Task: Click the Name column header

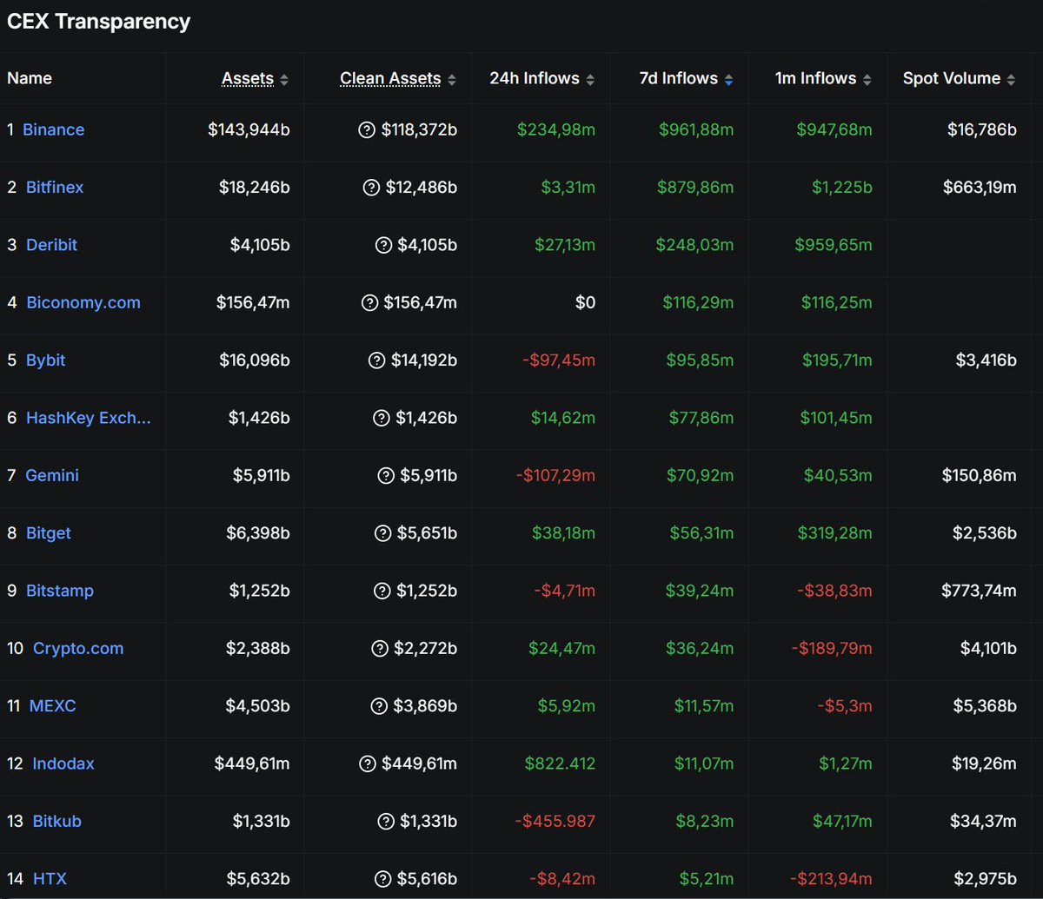Action: click(x=29, y=78)
